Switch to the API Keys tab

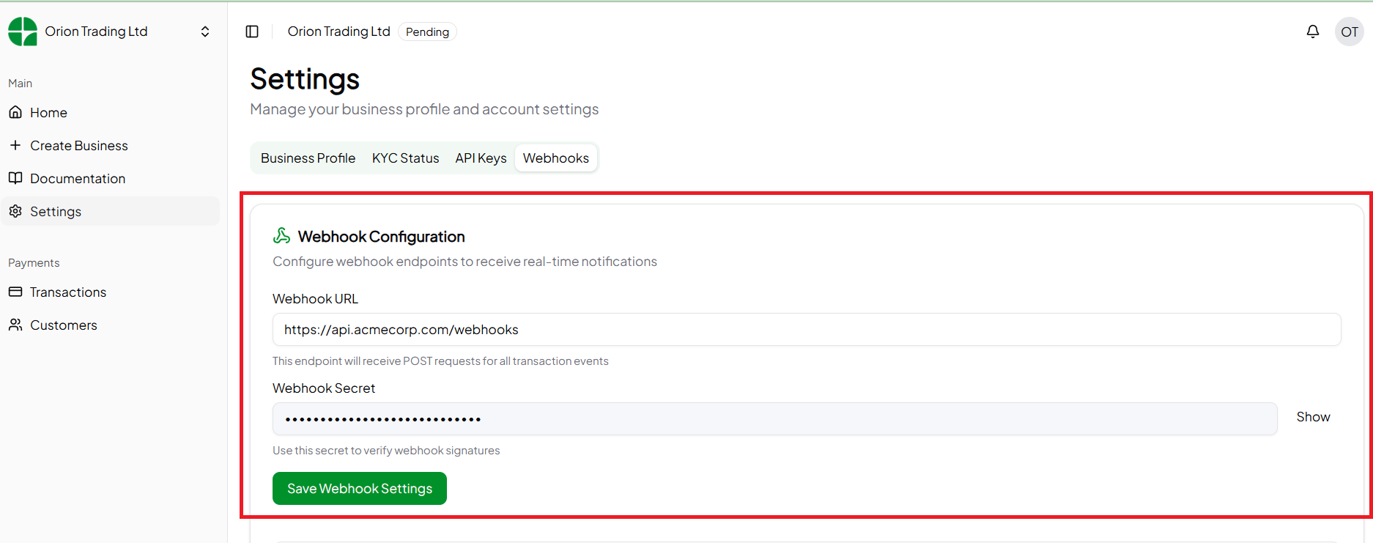pyautogui.click(x=481, y=158)
